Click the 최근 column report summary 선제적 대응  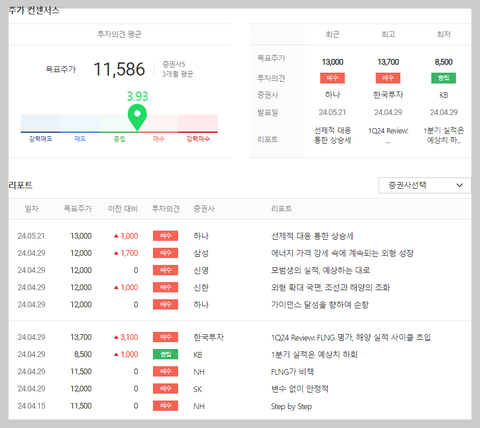[332, 135]
